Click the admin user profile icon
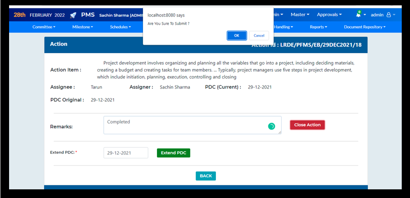The height and width of the screenshot is (198, 410). pos(389,15)
